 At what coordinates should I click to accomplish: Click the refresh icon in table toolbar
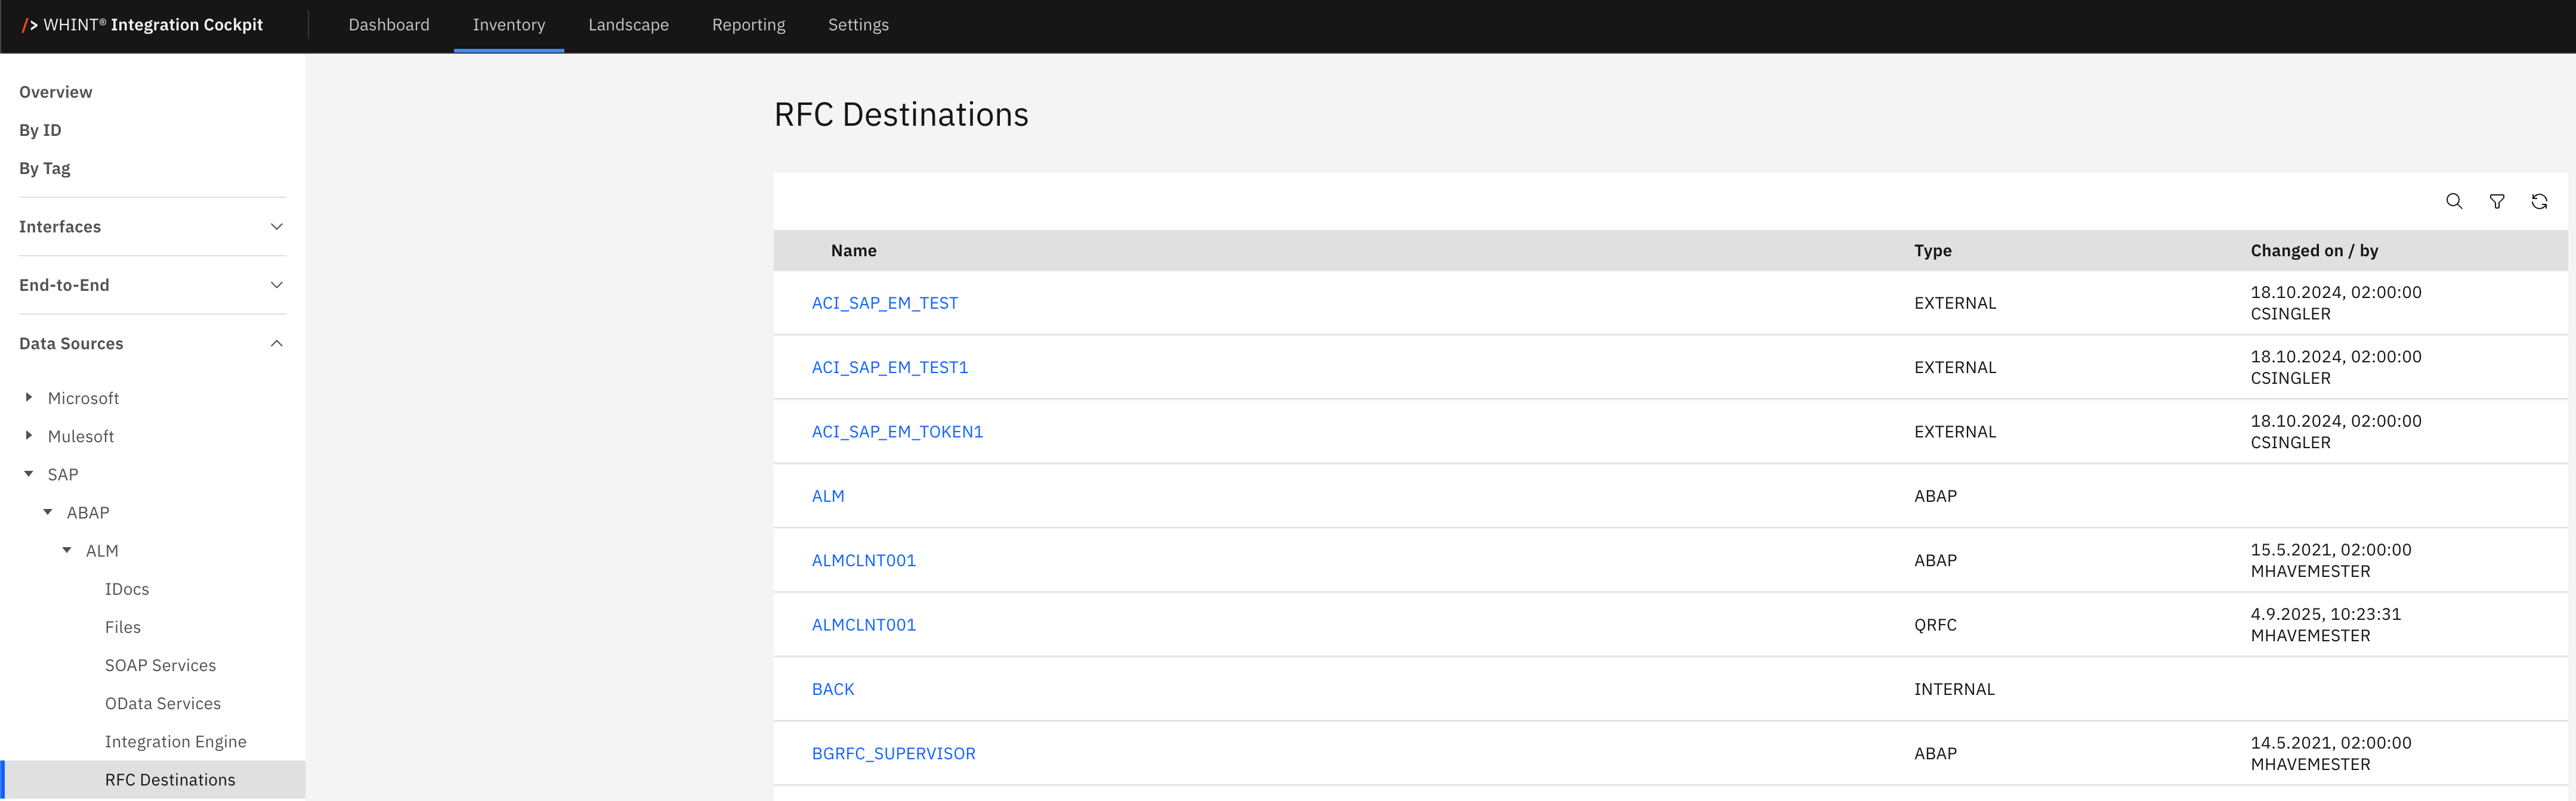pyautogui.click(x=2538, y=202)
